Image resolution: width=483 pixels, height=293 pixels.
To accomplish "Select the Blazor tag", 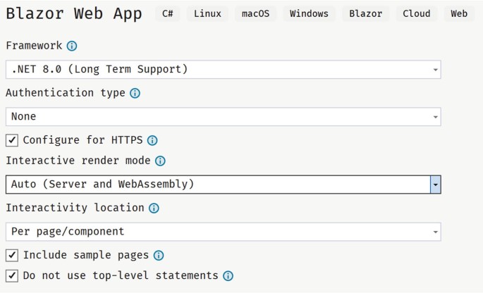I will 366,13.
